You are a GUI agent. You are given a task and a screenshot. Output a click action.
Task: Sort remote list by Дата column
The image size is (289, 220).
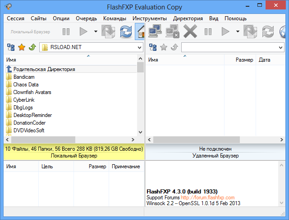(x=271, y=60)
